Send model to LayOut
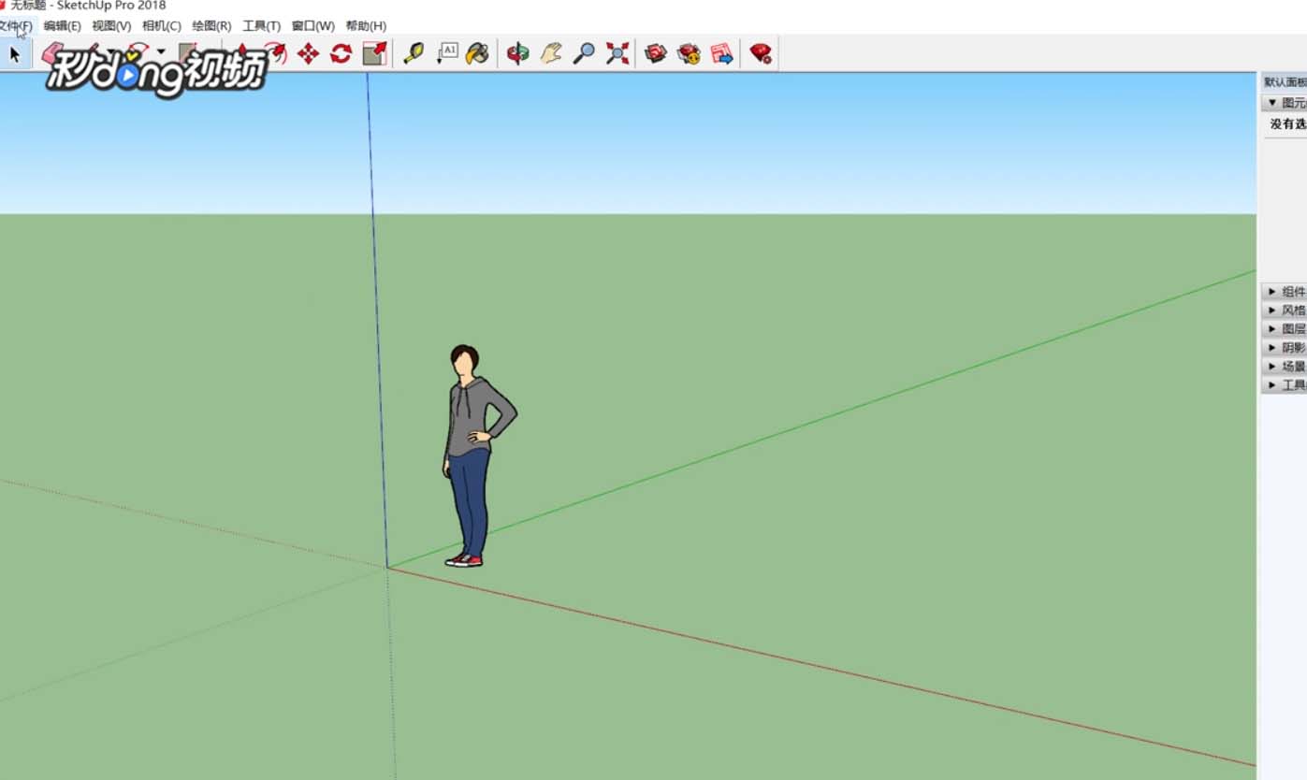The height and width of the screenshot is (780, 1307). click(722, 53)
